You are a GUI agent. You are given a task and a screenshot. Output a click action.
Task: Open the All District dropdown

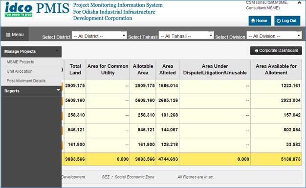(99, 36)
